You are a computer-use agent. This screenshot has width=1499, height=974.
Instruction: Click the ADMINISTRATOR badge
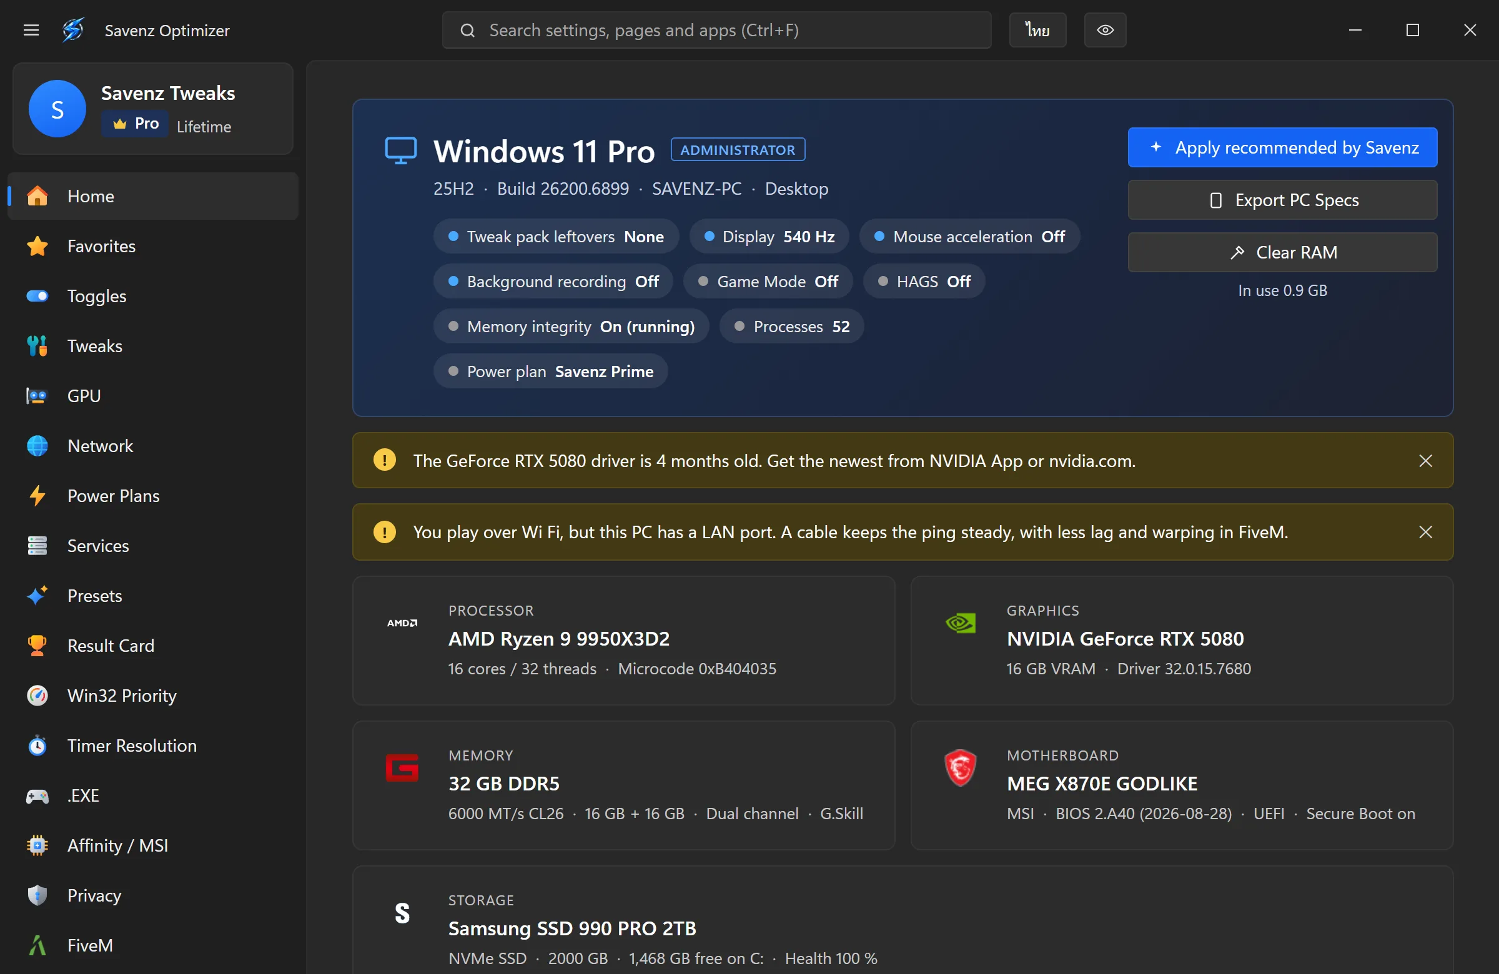[738, 150]
